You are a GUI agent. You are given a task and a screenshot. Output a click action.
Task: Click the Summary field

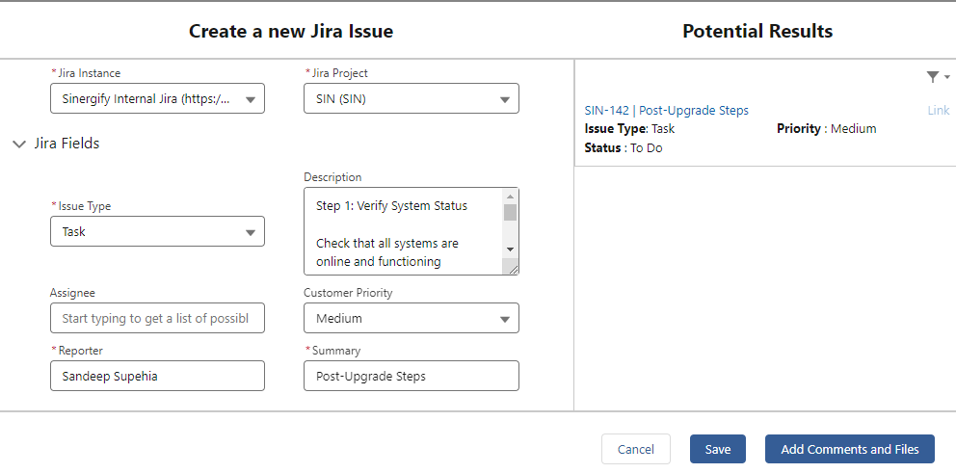(x=412, y=376)
